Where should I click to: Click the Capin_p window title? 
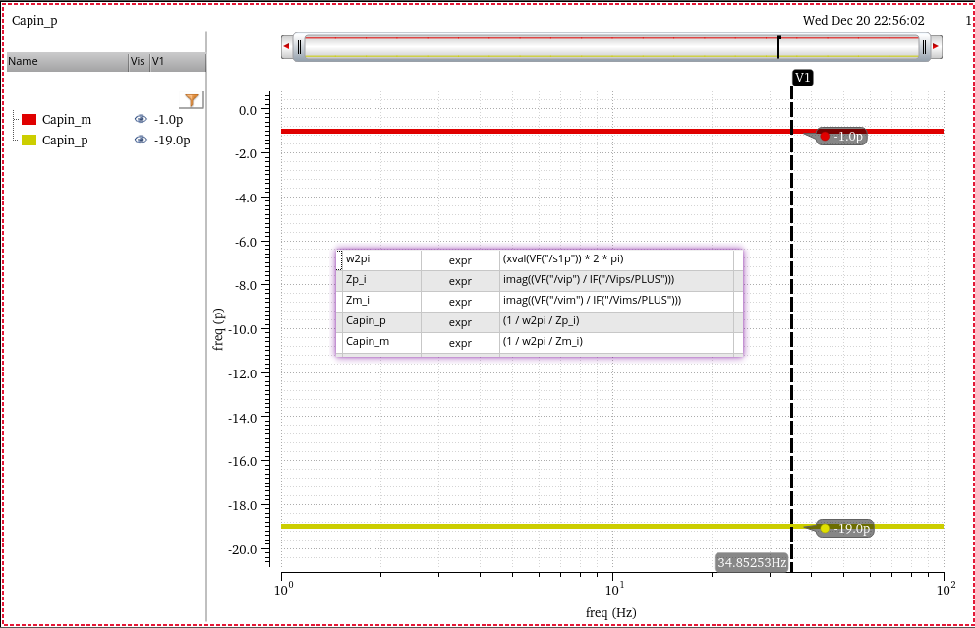34,20
